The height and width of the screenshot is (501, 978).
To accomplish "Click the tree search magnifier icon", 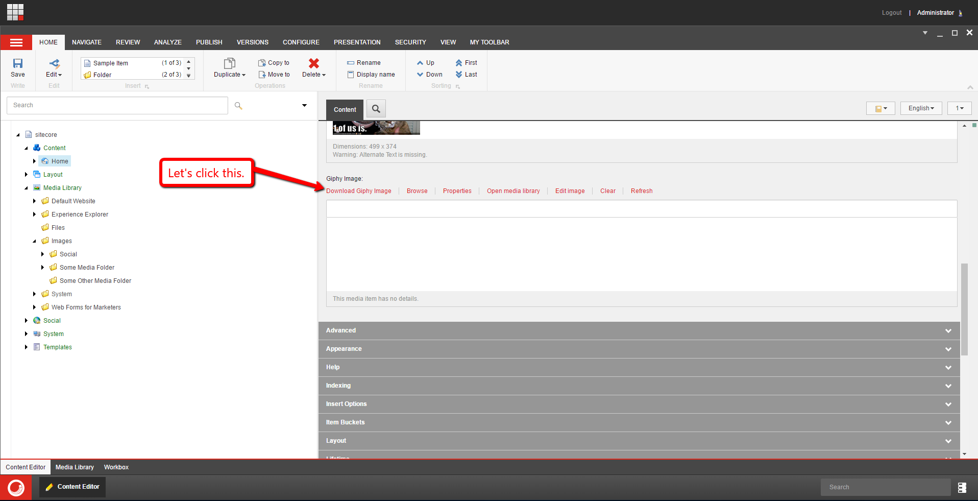I will pos(238,106).
